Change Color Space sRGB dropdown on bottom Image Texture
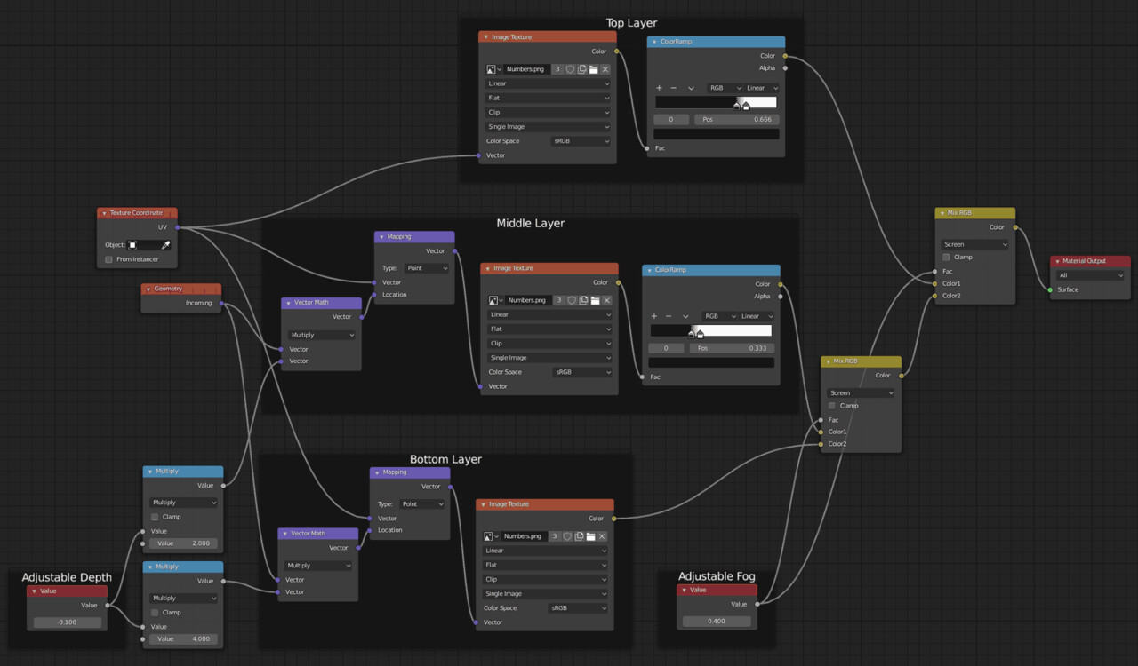The image size is (1138, 666). 578,607
